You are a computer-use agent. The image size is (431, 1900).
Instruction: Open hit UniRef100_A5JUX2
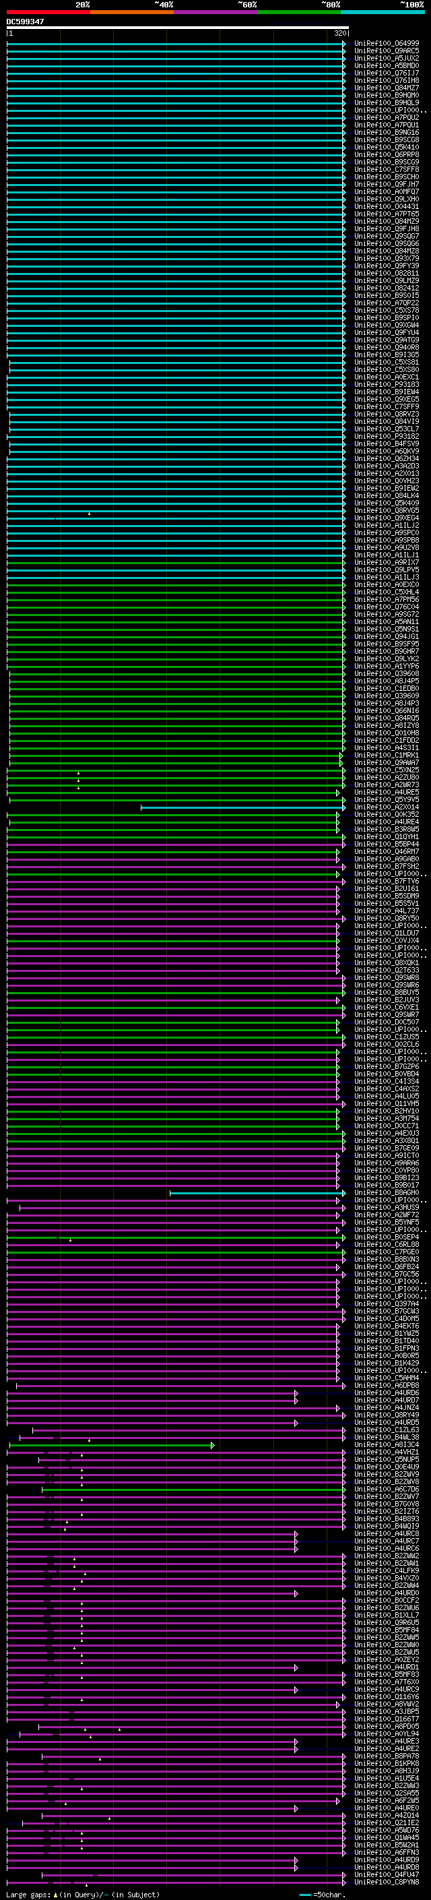point(387,58)
